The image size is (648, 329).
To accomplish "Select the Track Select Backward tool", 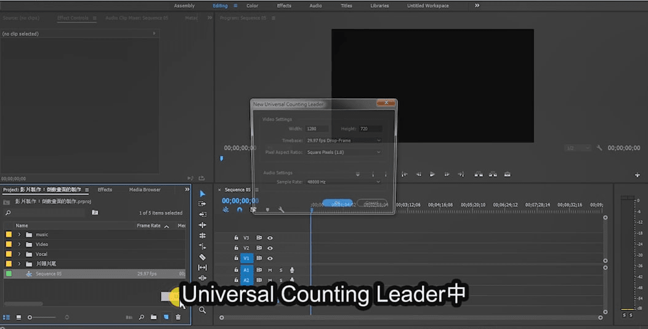I will [x=203, y=214].
